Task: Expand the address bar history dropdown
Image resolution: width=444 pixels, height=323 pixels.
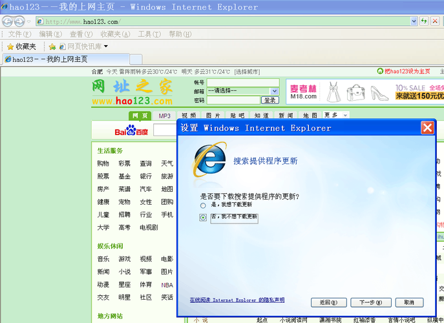Action: [x=414, y=21]
